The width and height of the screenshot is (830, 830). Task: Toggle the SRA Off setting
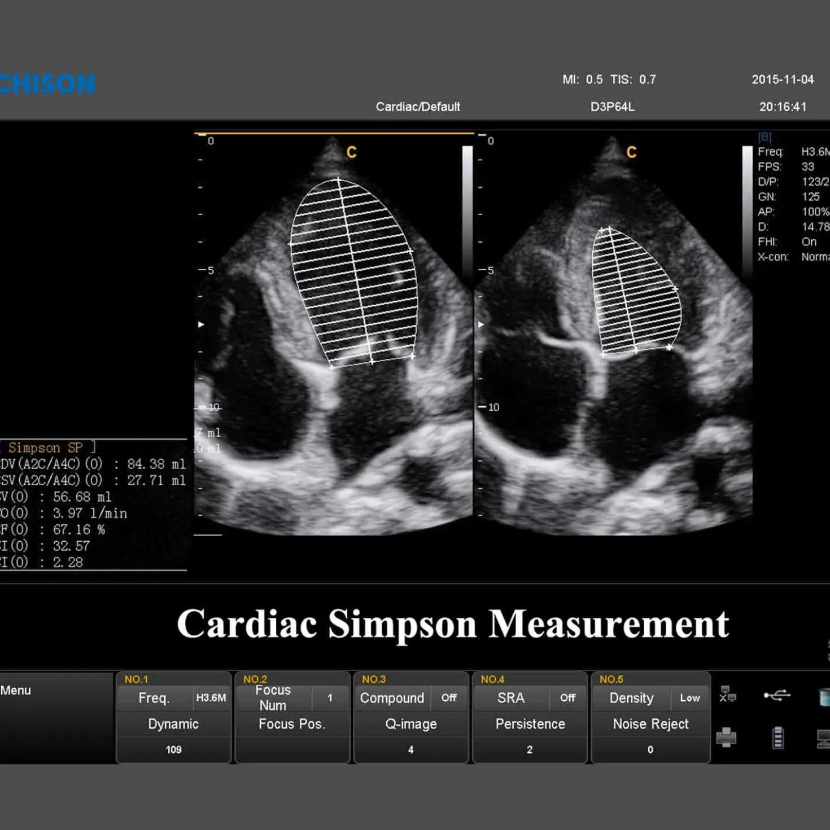point(567,698)
